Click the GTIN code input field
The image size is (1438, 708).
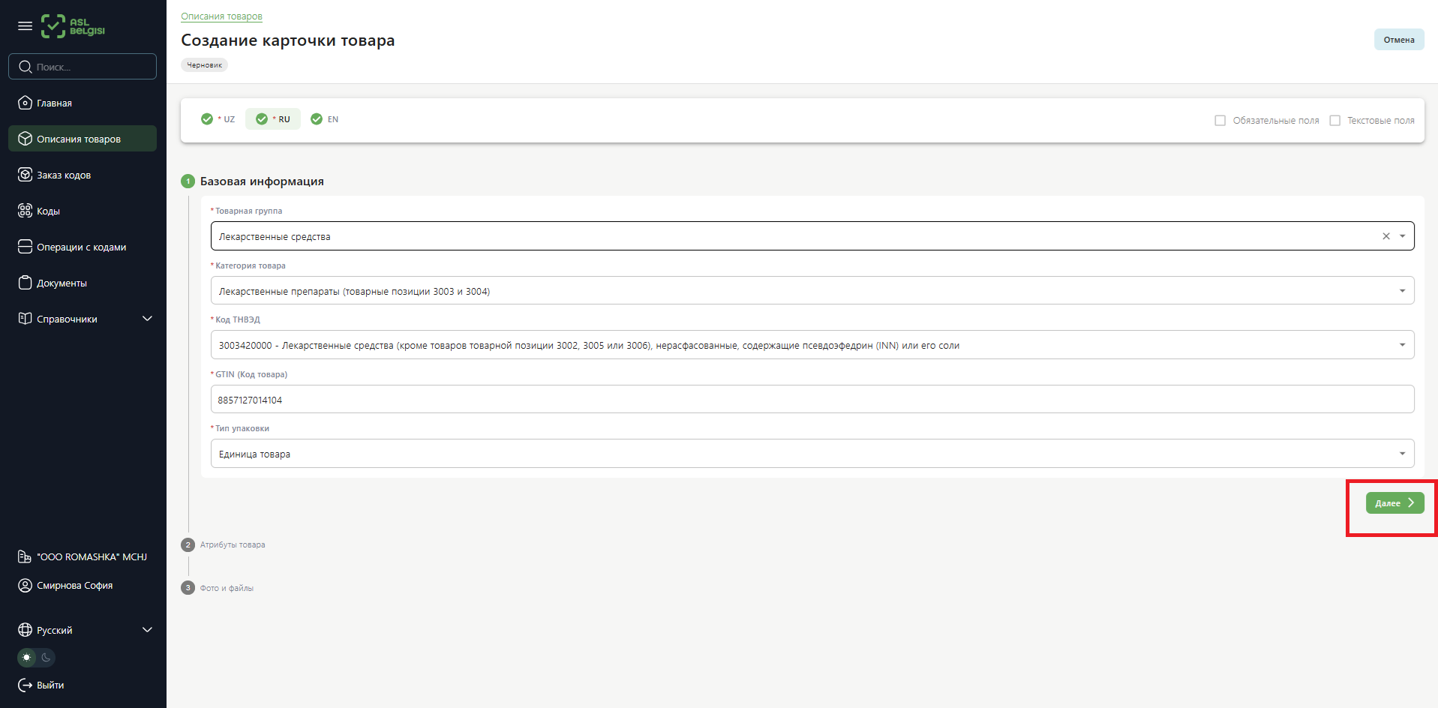[812, 400]
